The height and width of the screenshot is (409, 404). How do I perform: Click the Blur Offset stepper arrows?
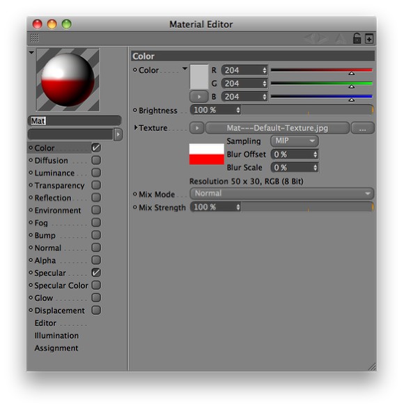point(315,155)
